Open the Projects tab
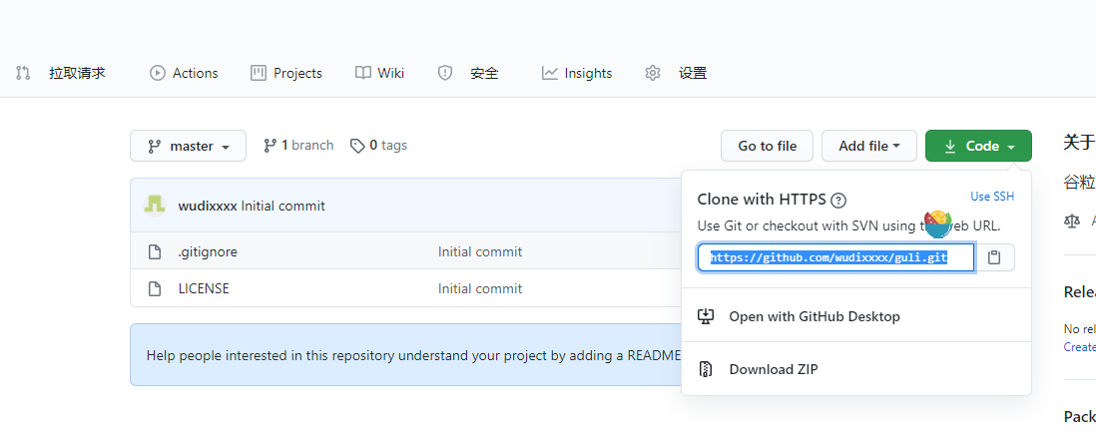The image size is (1096, 434). coord(286,73)
